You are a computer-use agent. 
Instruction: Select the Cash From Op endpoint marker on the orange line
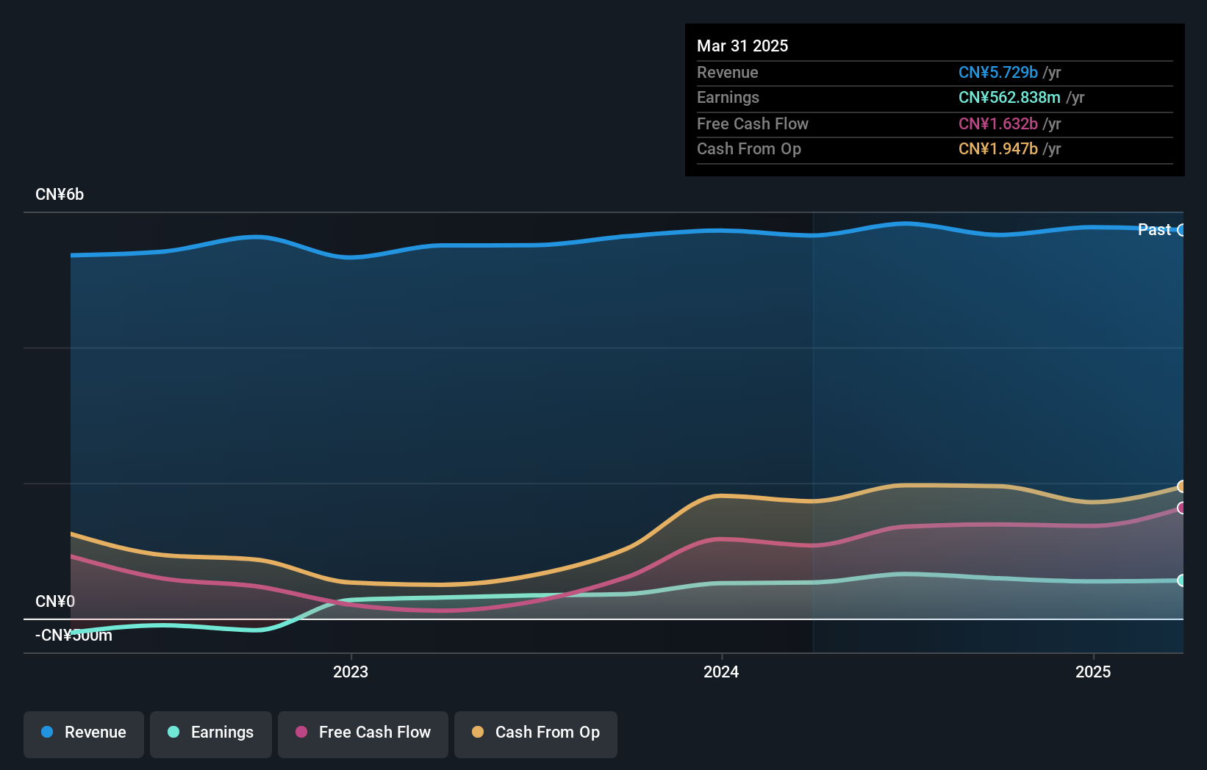coord(1182,486)
